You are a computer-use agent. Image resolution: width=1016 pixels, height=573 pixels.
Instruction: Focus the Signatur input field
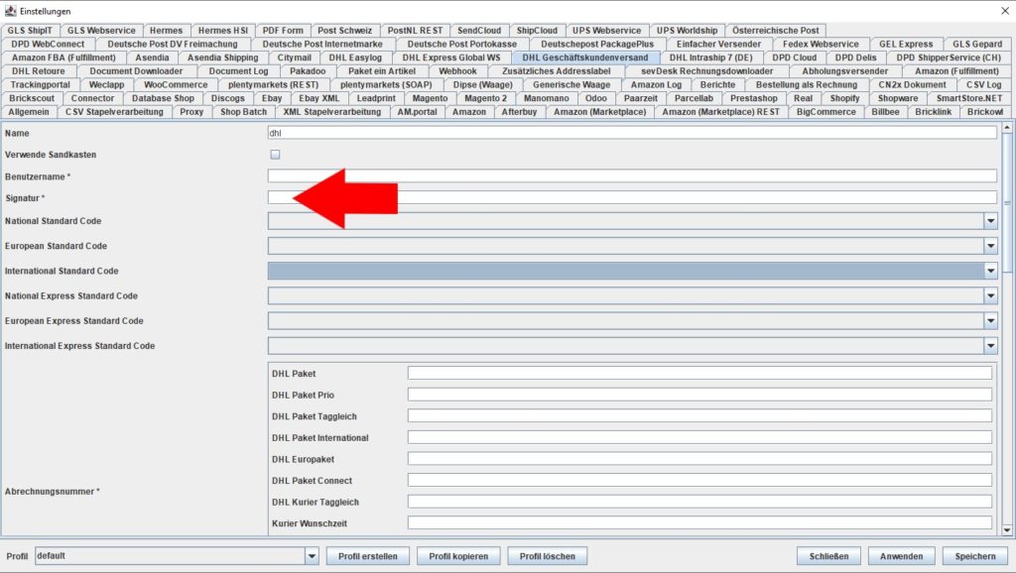pos(632,198)
